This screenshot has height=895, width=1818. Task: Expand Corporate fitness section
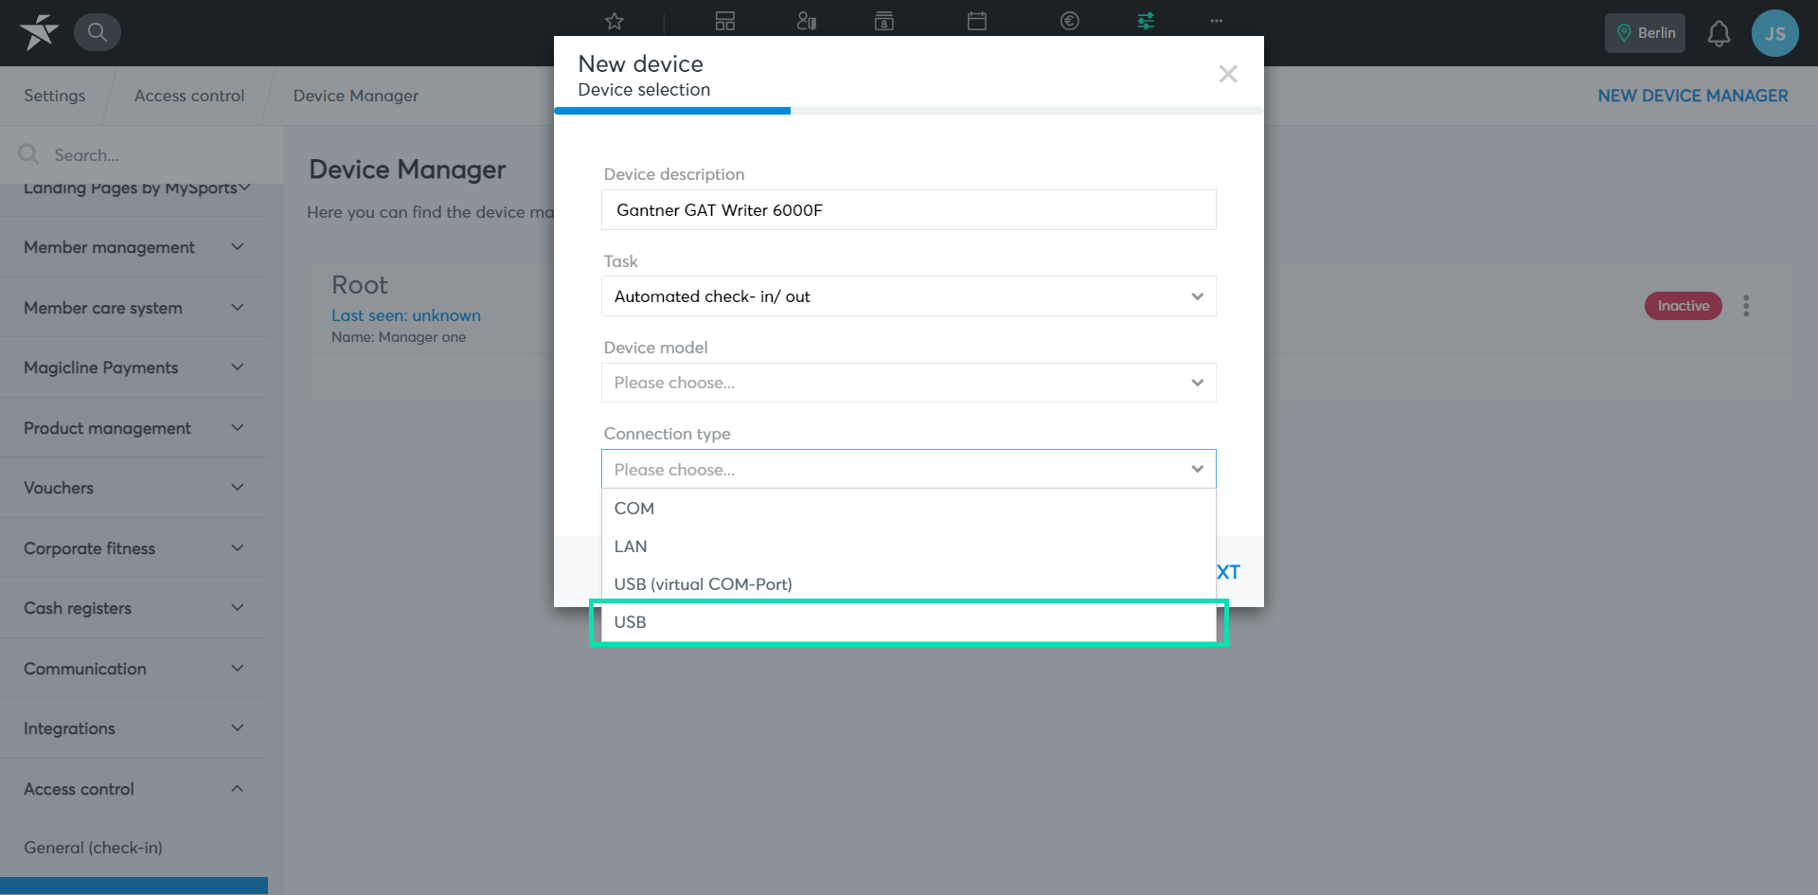[x=134, y=548]
